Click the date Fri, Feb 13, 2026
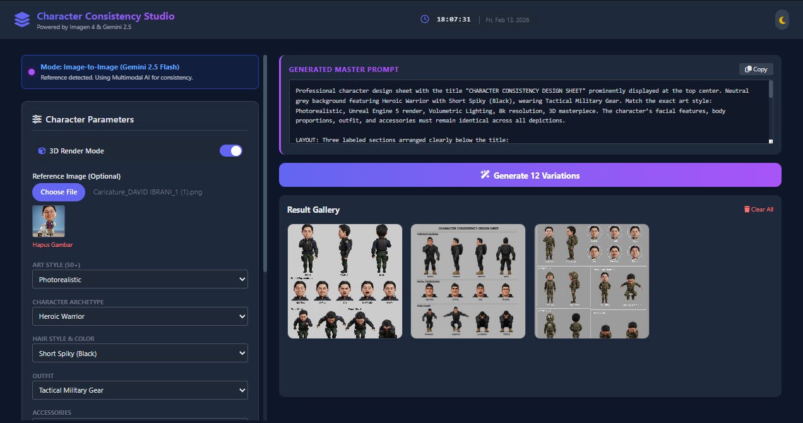803x423 pixels. pos(508,20)
